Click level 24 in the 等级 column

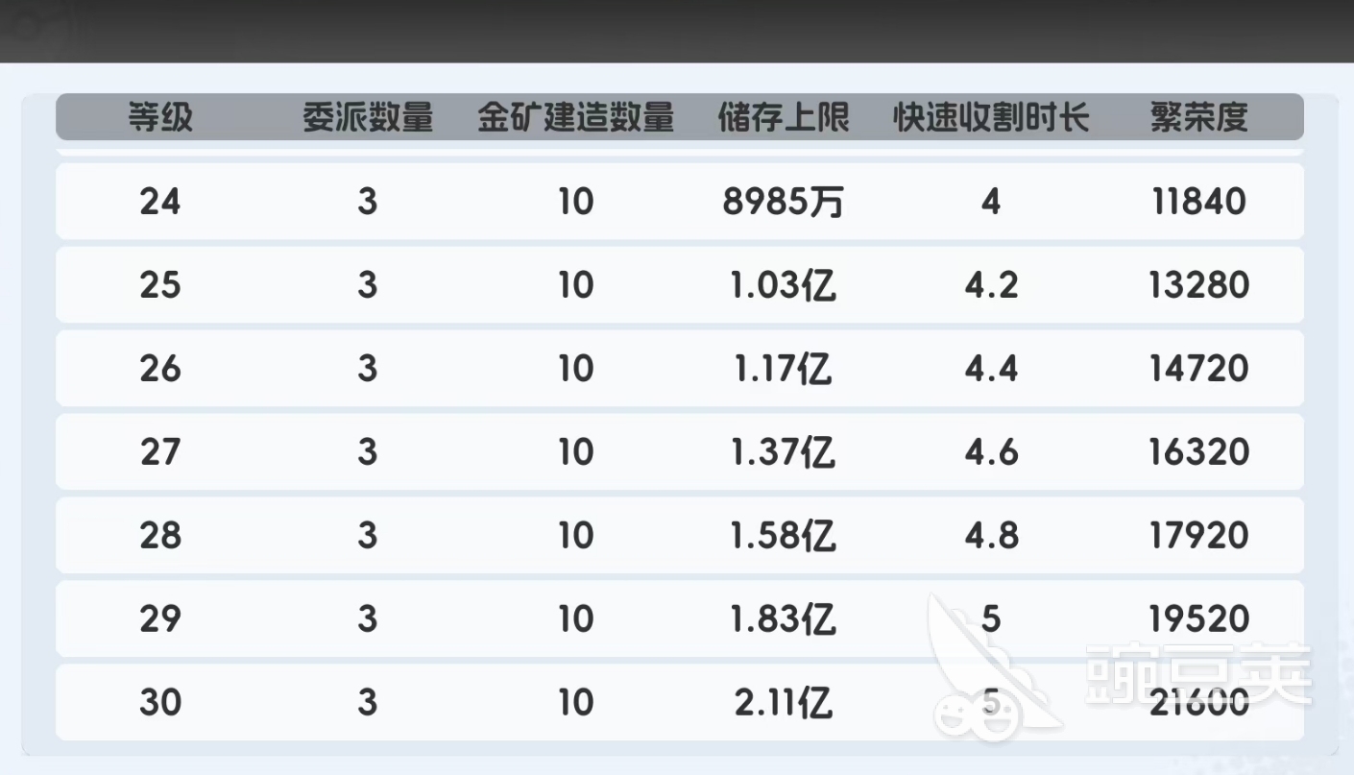point(160,202)
